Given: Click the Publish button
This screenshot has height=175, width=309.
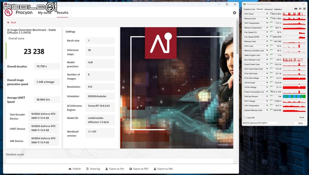Looking at the screenshot, I should coord(75,169).
